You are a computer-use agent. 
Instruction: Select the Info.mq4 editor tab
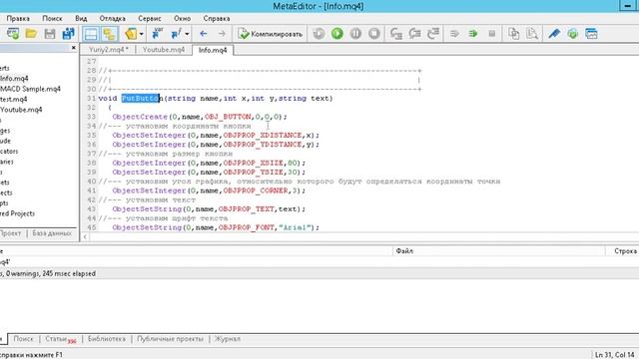click(x=213, y=50)
